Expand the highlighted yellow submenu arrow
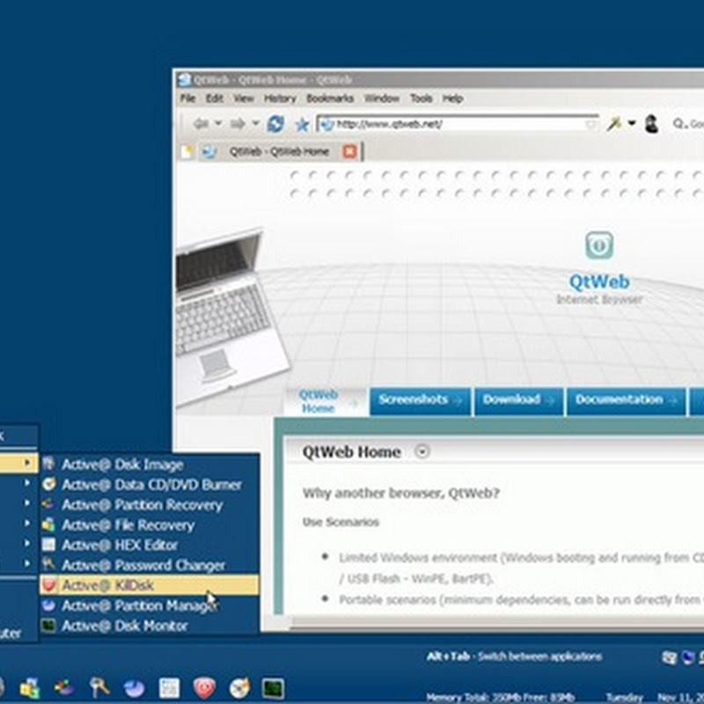Viewport: 704px width, 704px height. coord(27,463)
